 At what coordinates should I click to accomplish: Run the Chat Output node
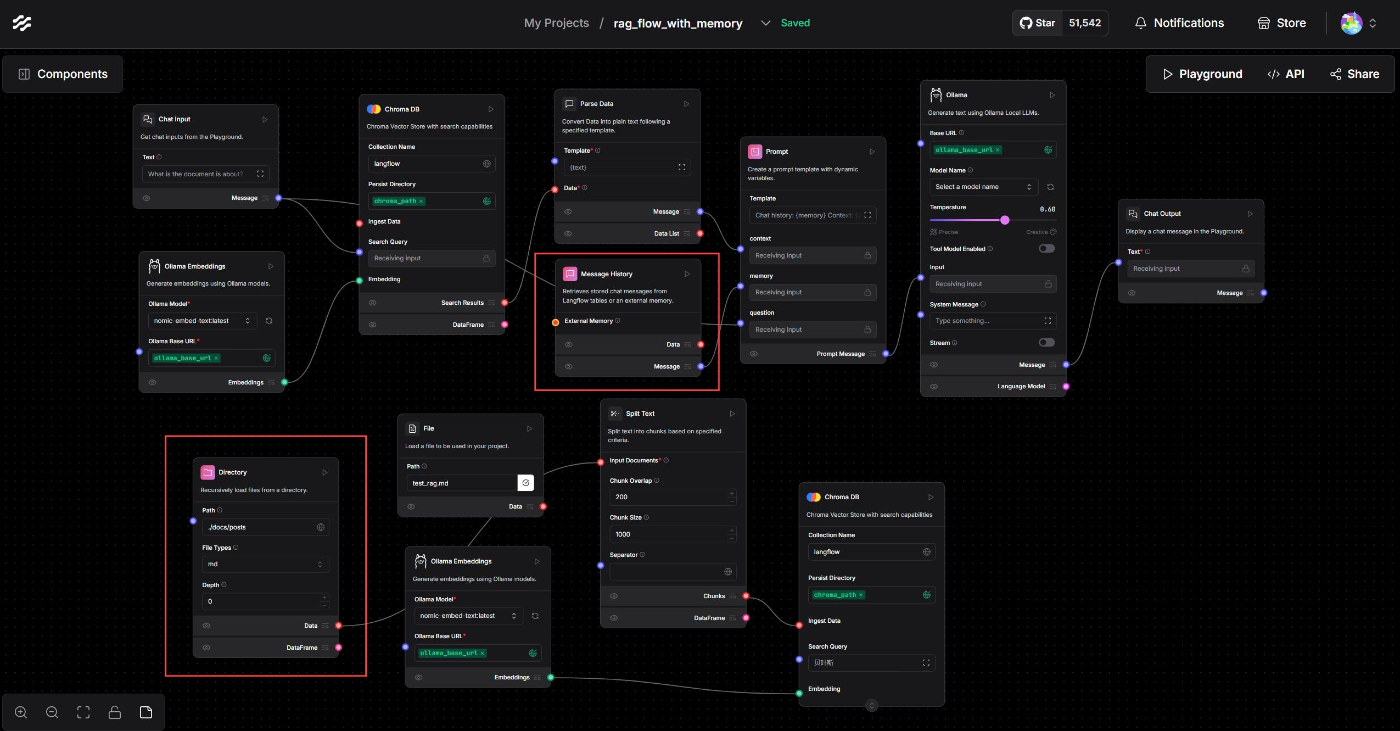[1250, 214]
